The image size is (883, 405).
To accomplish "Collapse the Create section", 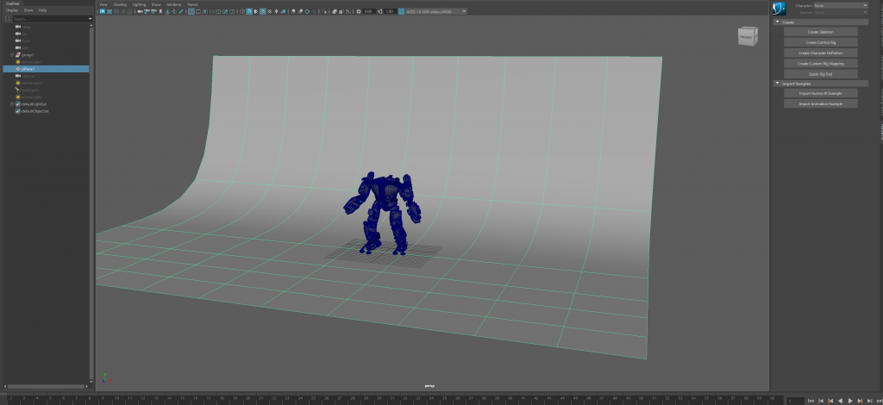I will [777, 22].
